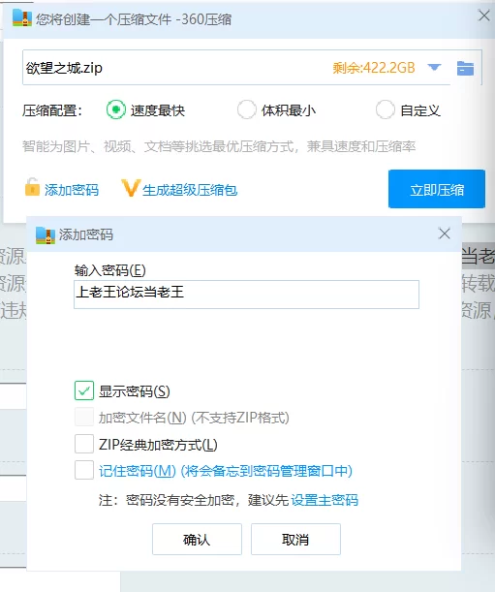
Task: Click the 压缩配置: label
Action: [x=52, y=110]
